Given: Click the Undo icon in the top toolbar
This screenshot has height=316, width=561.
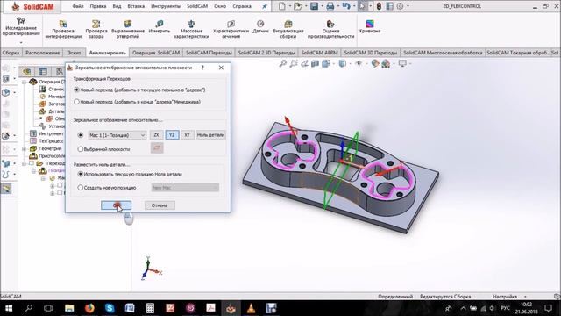Looking at the screenshot, I should (x=346, y=6).
